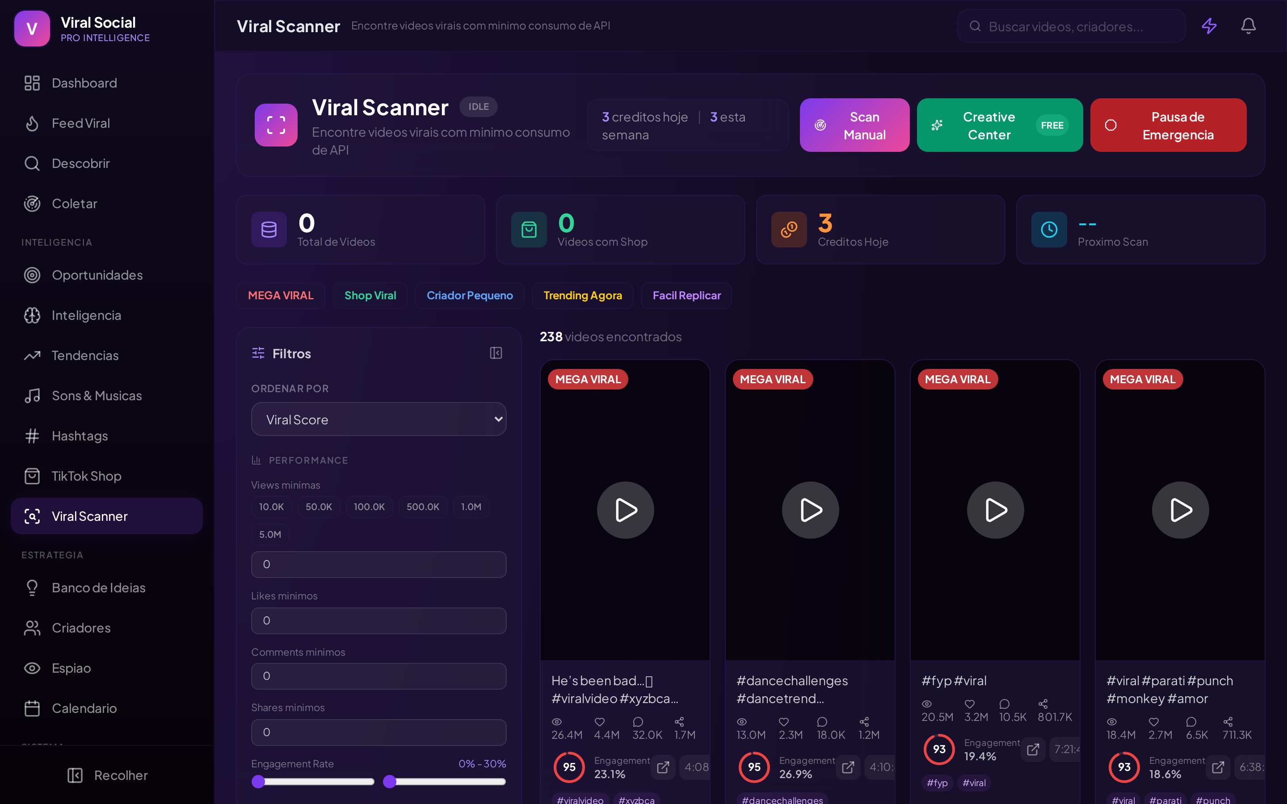The width and height of the screenshot is (1287, 804).
Task: Open the Inteligencia page
Action: point(106,315)
